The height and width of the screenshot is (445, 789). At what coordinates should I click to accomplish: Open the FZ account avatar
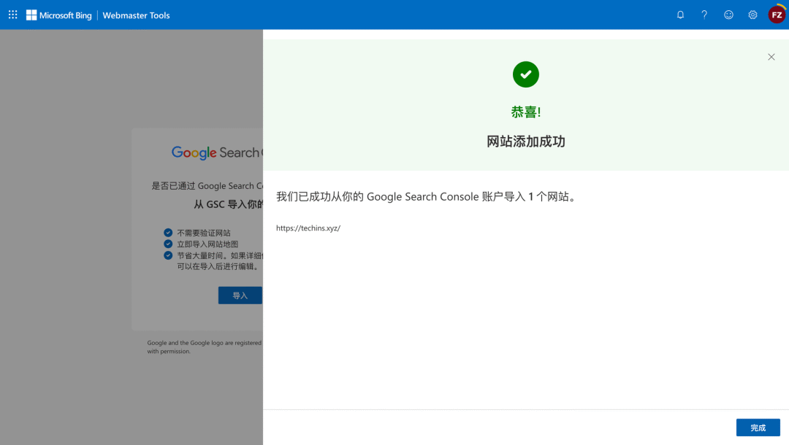(777, 15)
